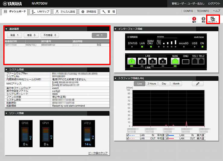The height and width of the screenshot is (161, 223).
Task: Switch to the 詳細設定 tab
Action: (89, 12)
